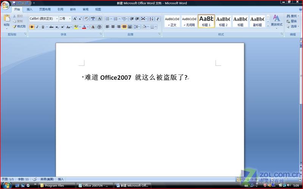Apply the 标题 1 heading style
303x189 pixels.
[x=206, y=21]
